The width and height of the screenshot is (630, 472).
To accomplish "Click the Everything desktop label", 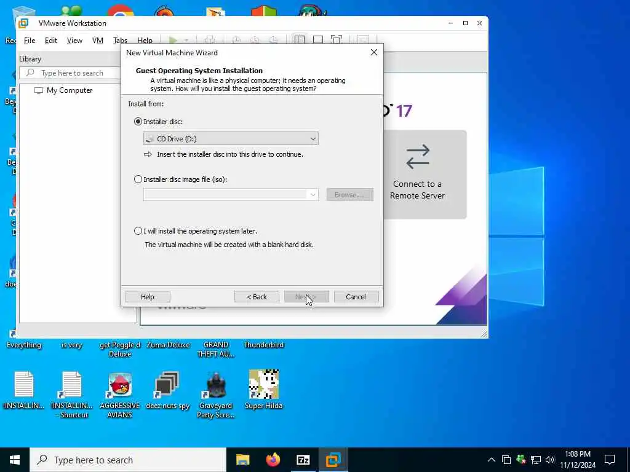I will pyautogui.click(x=24, y=345).
